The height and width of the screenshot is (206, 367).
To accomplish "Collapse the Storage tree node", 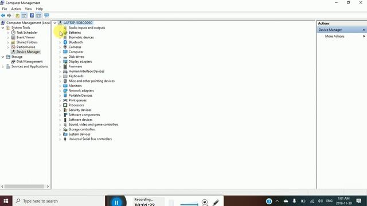I will pos(3,57).
